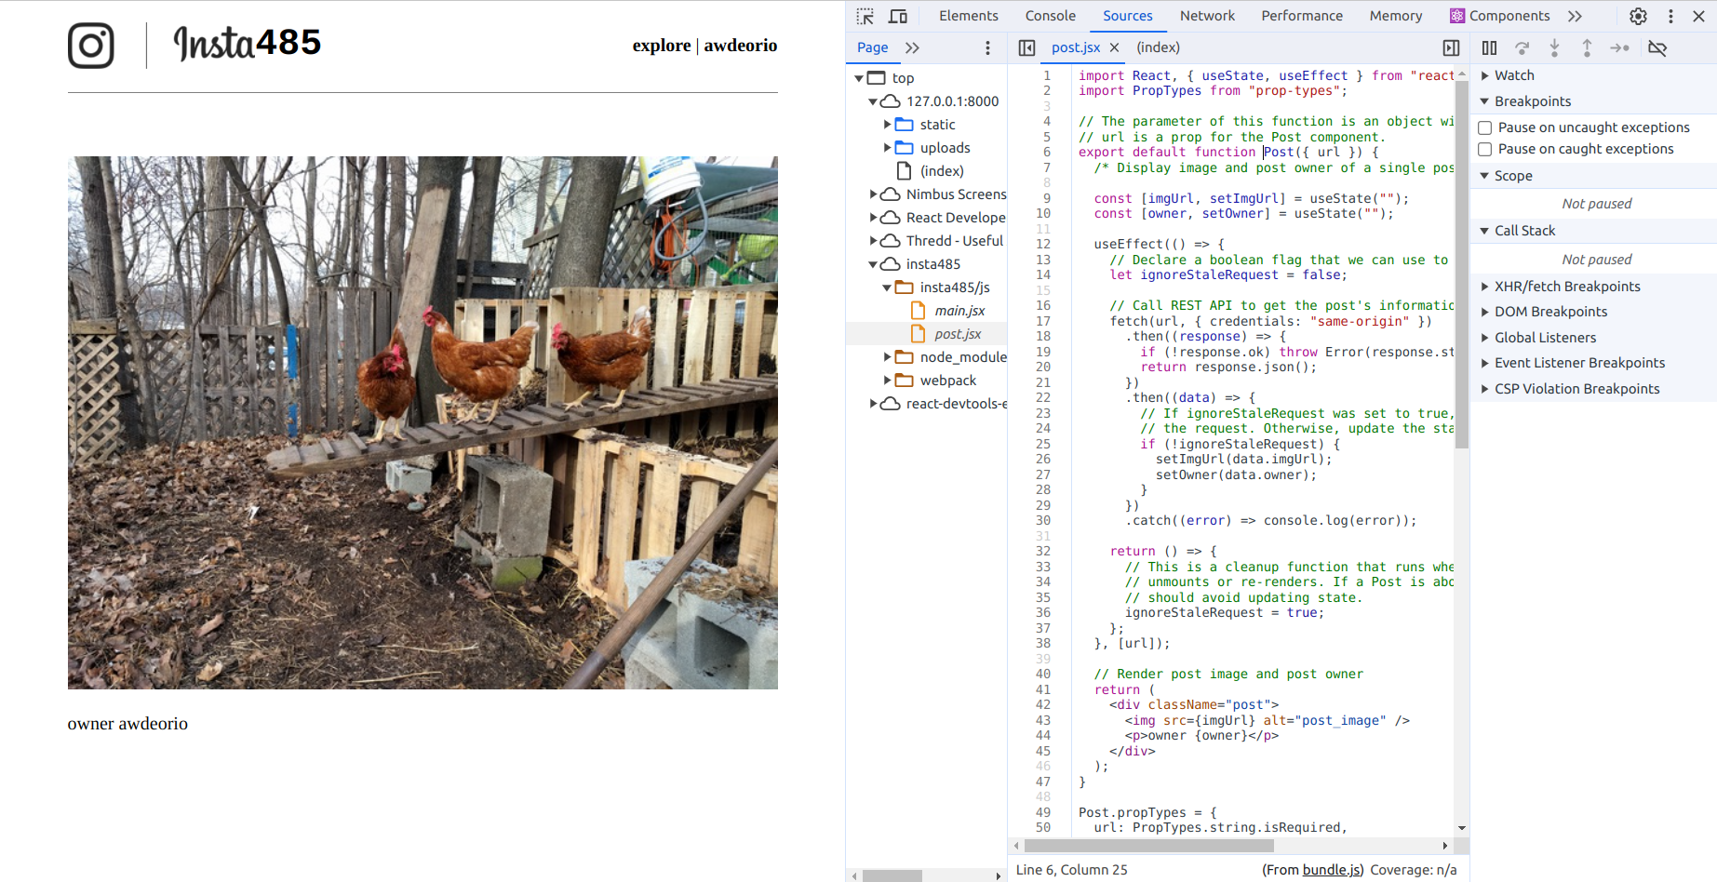Image resolution: width=1717 pixels, height=882 pixels.
Task: Click the deactivate breakpoints icon
Action: pos(1657,47)
